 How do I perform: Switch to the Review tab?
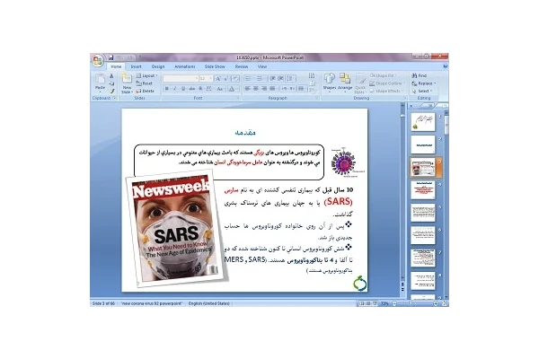pos(242,66)
